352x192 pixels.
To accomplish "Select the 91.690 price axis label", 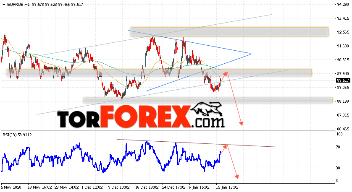I will (343, 46).
